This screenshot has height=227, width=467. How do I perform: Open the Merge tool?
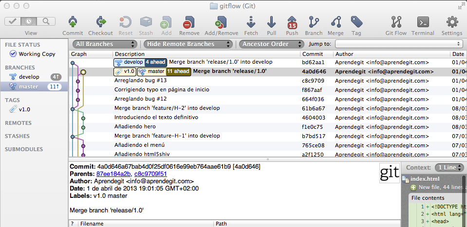point(336,22)
